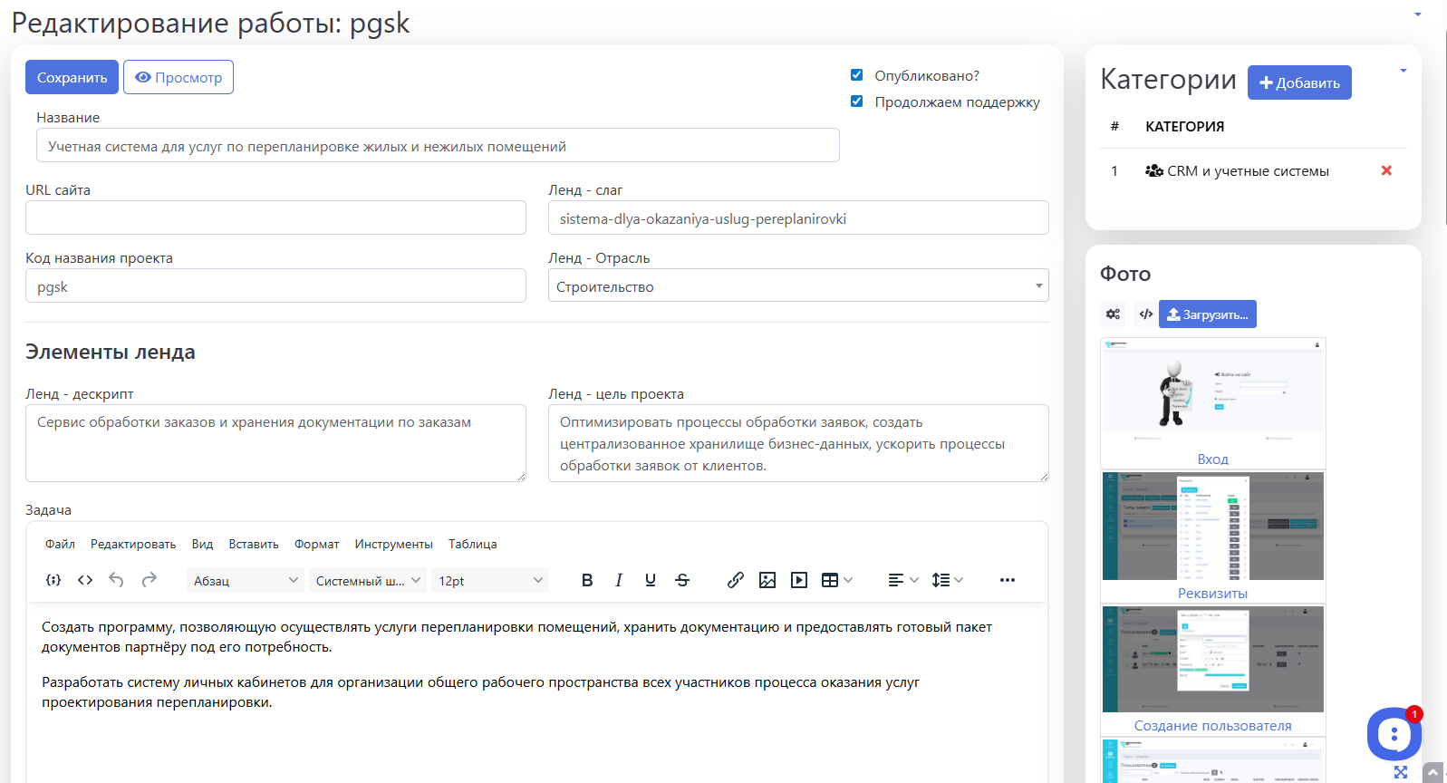Remove the CRM и учетные системы category

[1385, 170]
